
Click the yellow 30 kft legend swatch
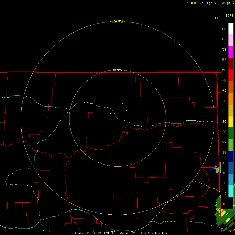point(231,122)
